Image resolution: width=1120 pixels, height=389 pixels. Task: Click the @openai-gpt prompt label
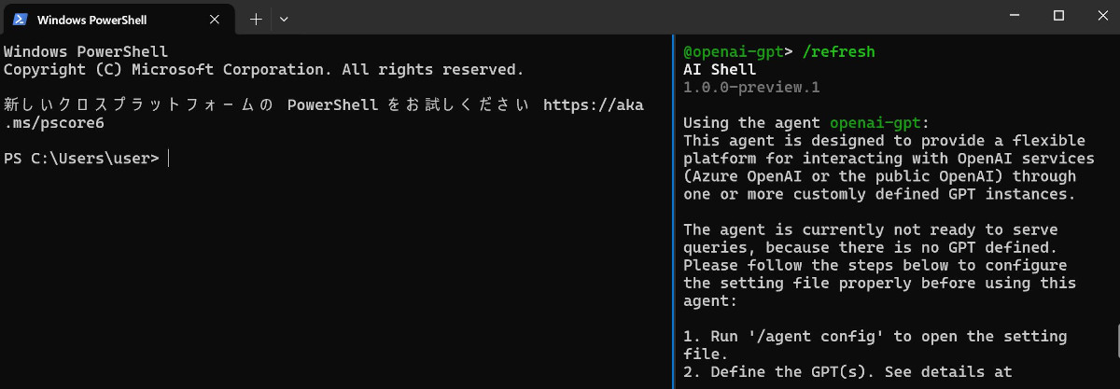click(x=734, y=51)
